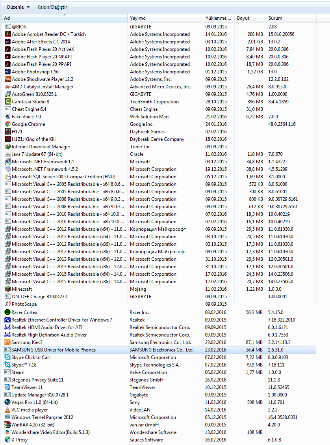Click the Google Chrome icon
This screenshot has height=445, width=330.
pos(7,124)
